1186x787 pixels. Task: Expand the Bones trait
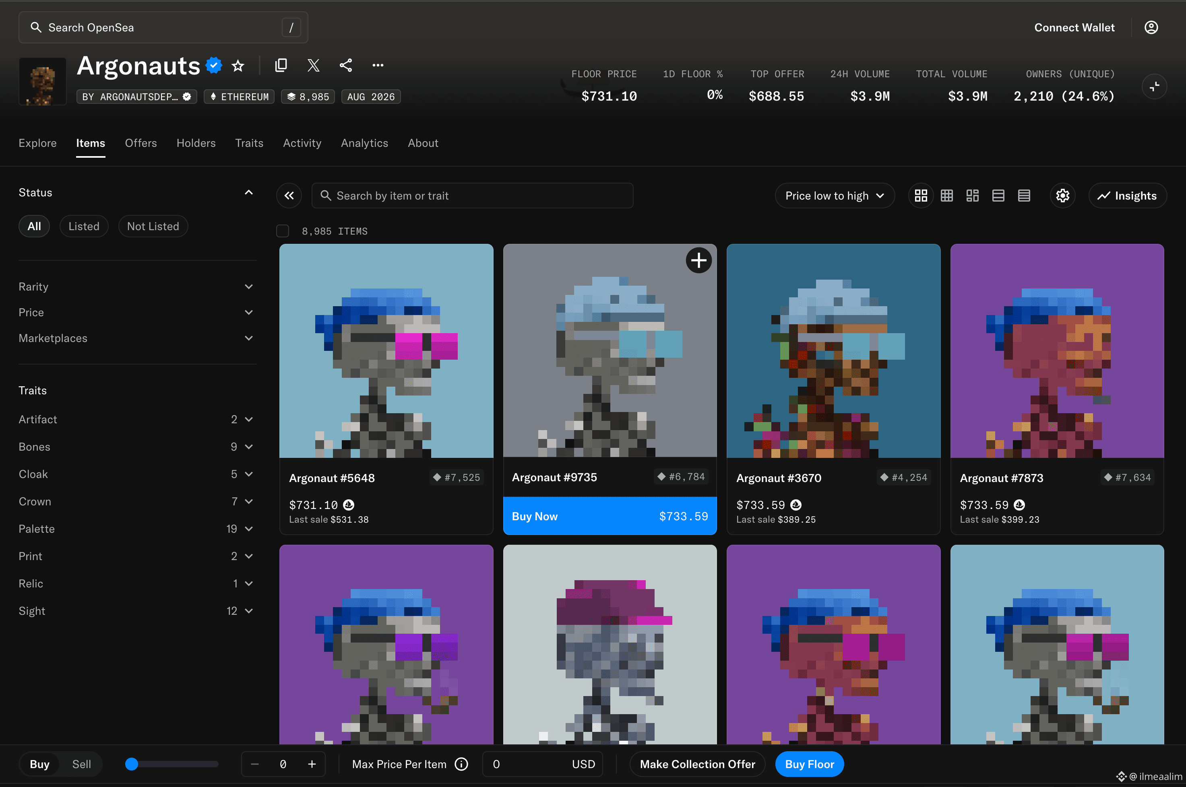coord(136,447)
